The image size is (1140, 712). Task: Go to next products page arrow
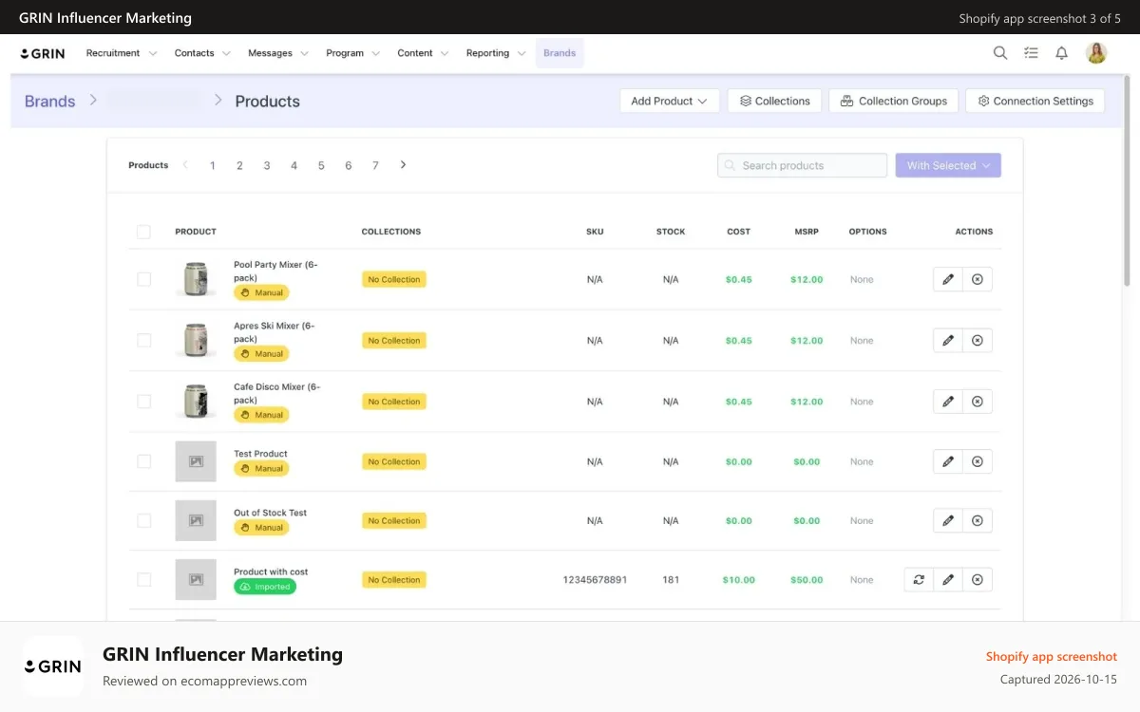[x=403, y=164]
